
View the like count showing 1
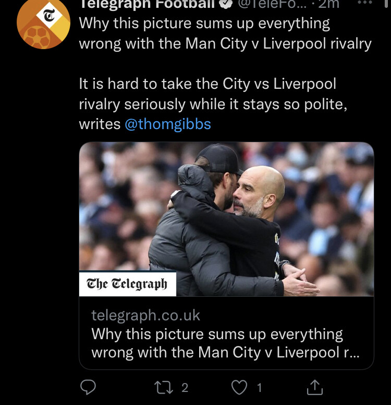(x=259, y=387)
